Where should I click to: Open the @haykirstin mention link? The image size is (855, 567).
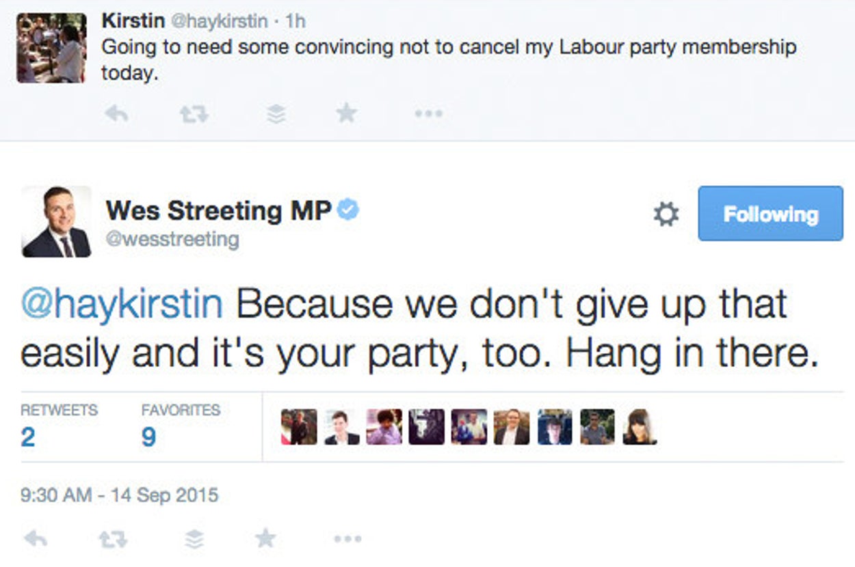point(122,305)
